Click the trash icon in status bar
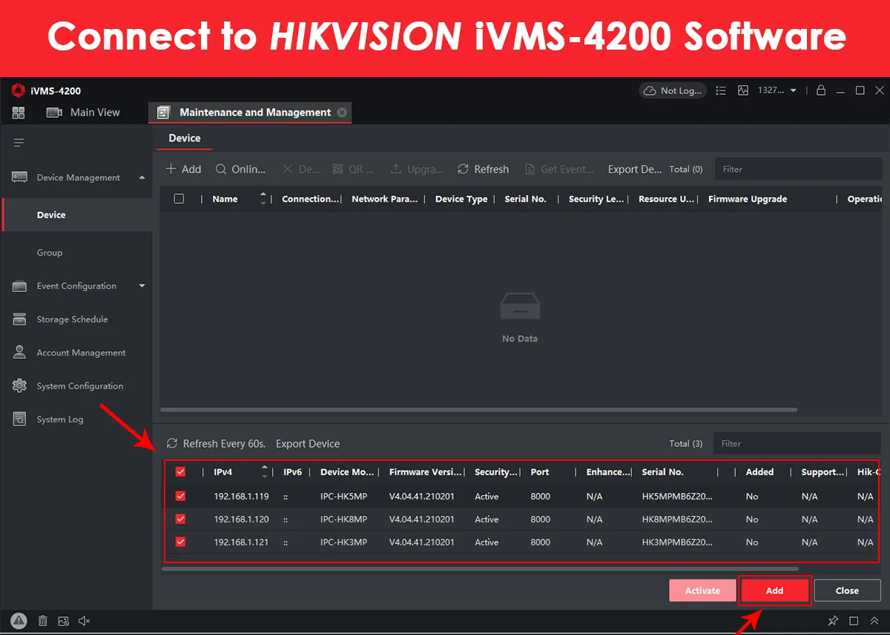890x635 pixels. [43, 621]
